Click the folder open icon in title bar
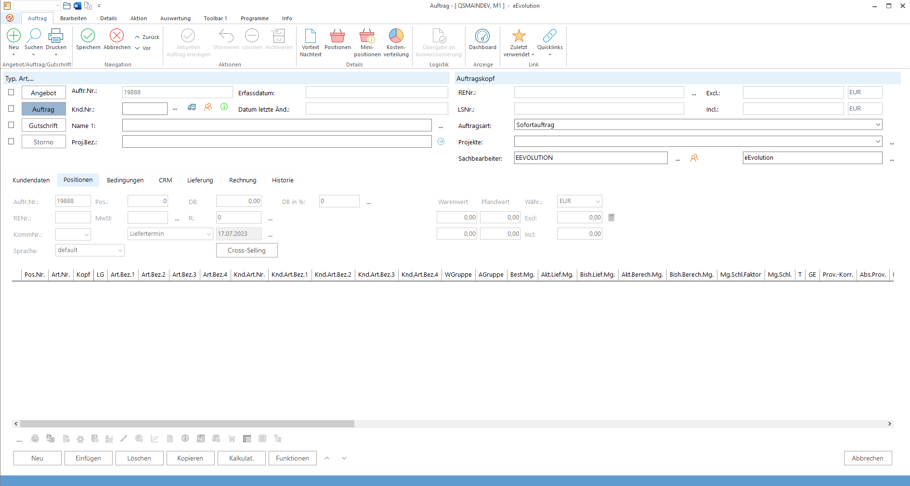 coord(67,6)
